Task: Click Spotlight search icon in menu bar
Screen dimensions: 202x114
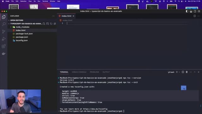Action: pyautogui.click(x=179, y=1)
